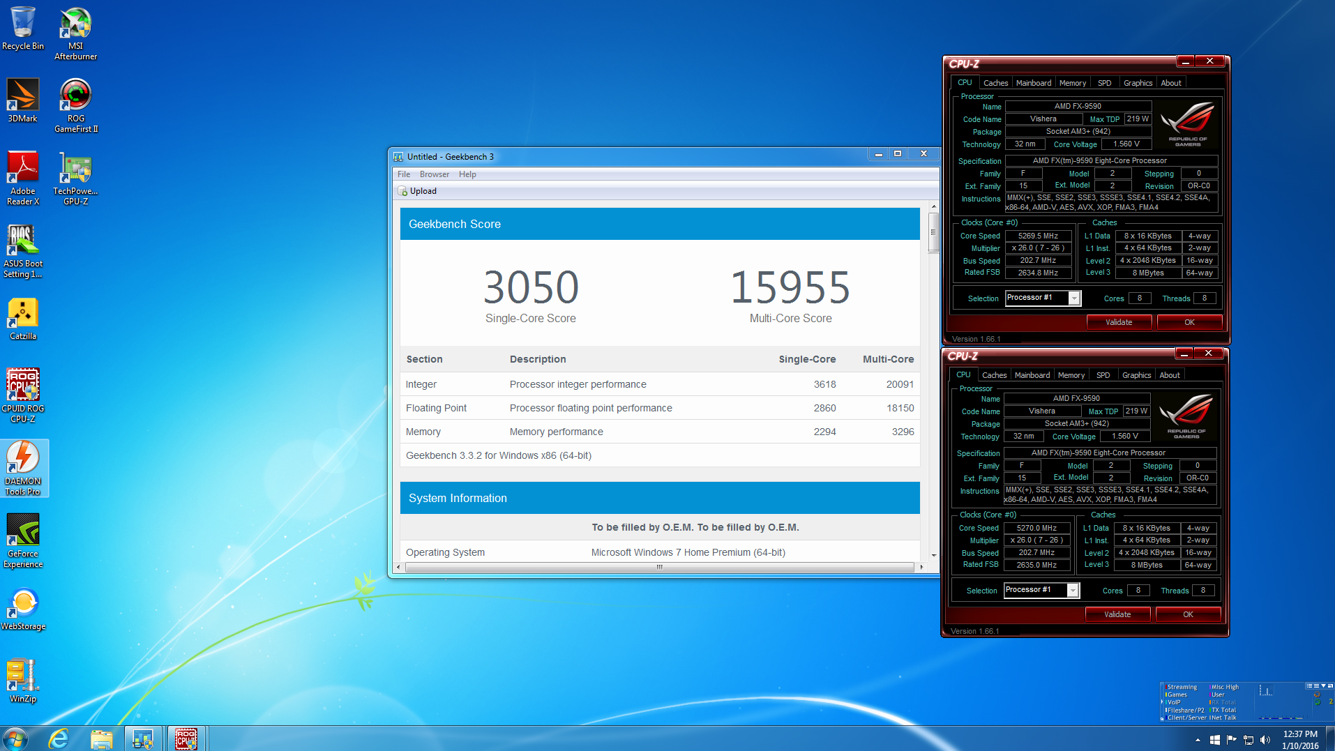The width and height of the screenshot is (1335, 751).
Task: Open the Browser menu in Geekbench
Action: click(x=435, y=174)
